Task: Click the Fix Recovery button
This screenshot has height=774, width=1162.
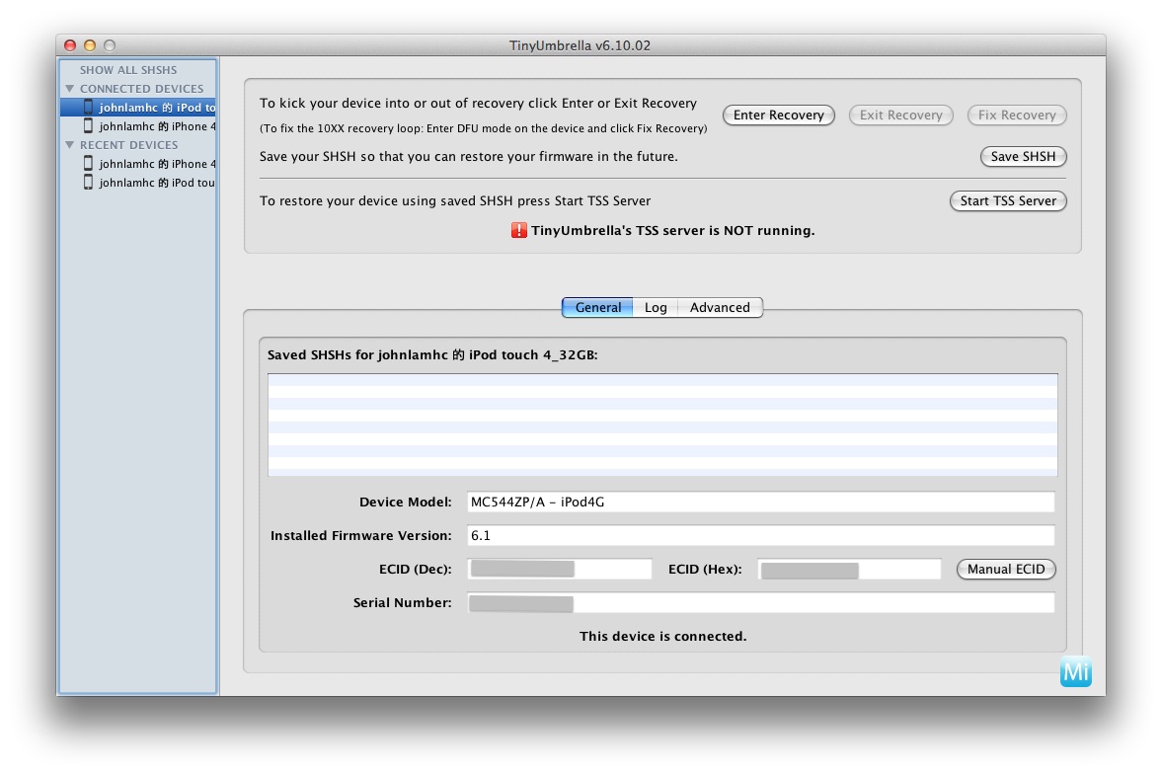Action: click(1017, 115)
